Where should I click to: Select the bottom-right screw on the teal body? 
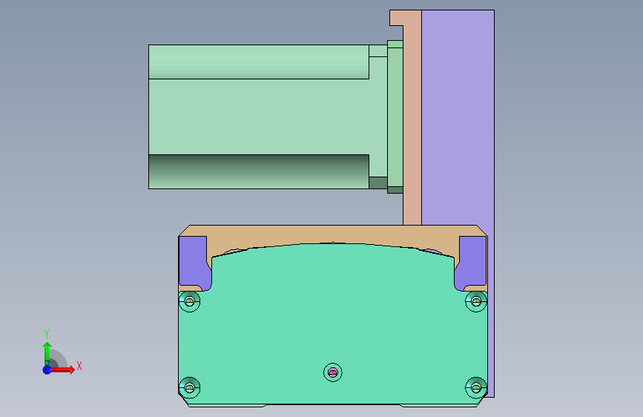476,387
